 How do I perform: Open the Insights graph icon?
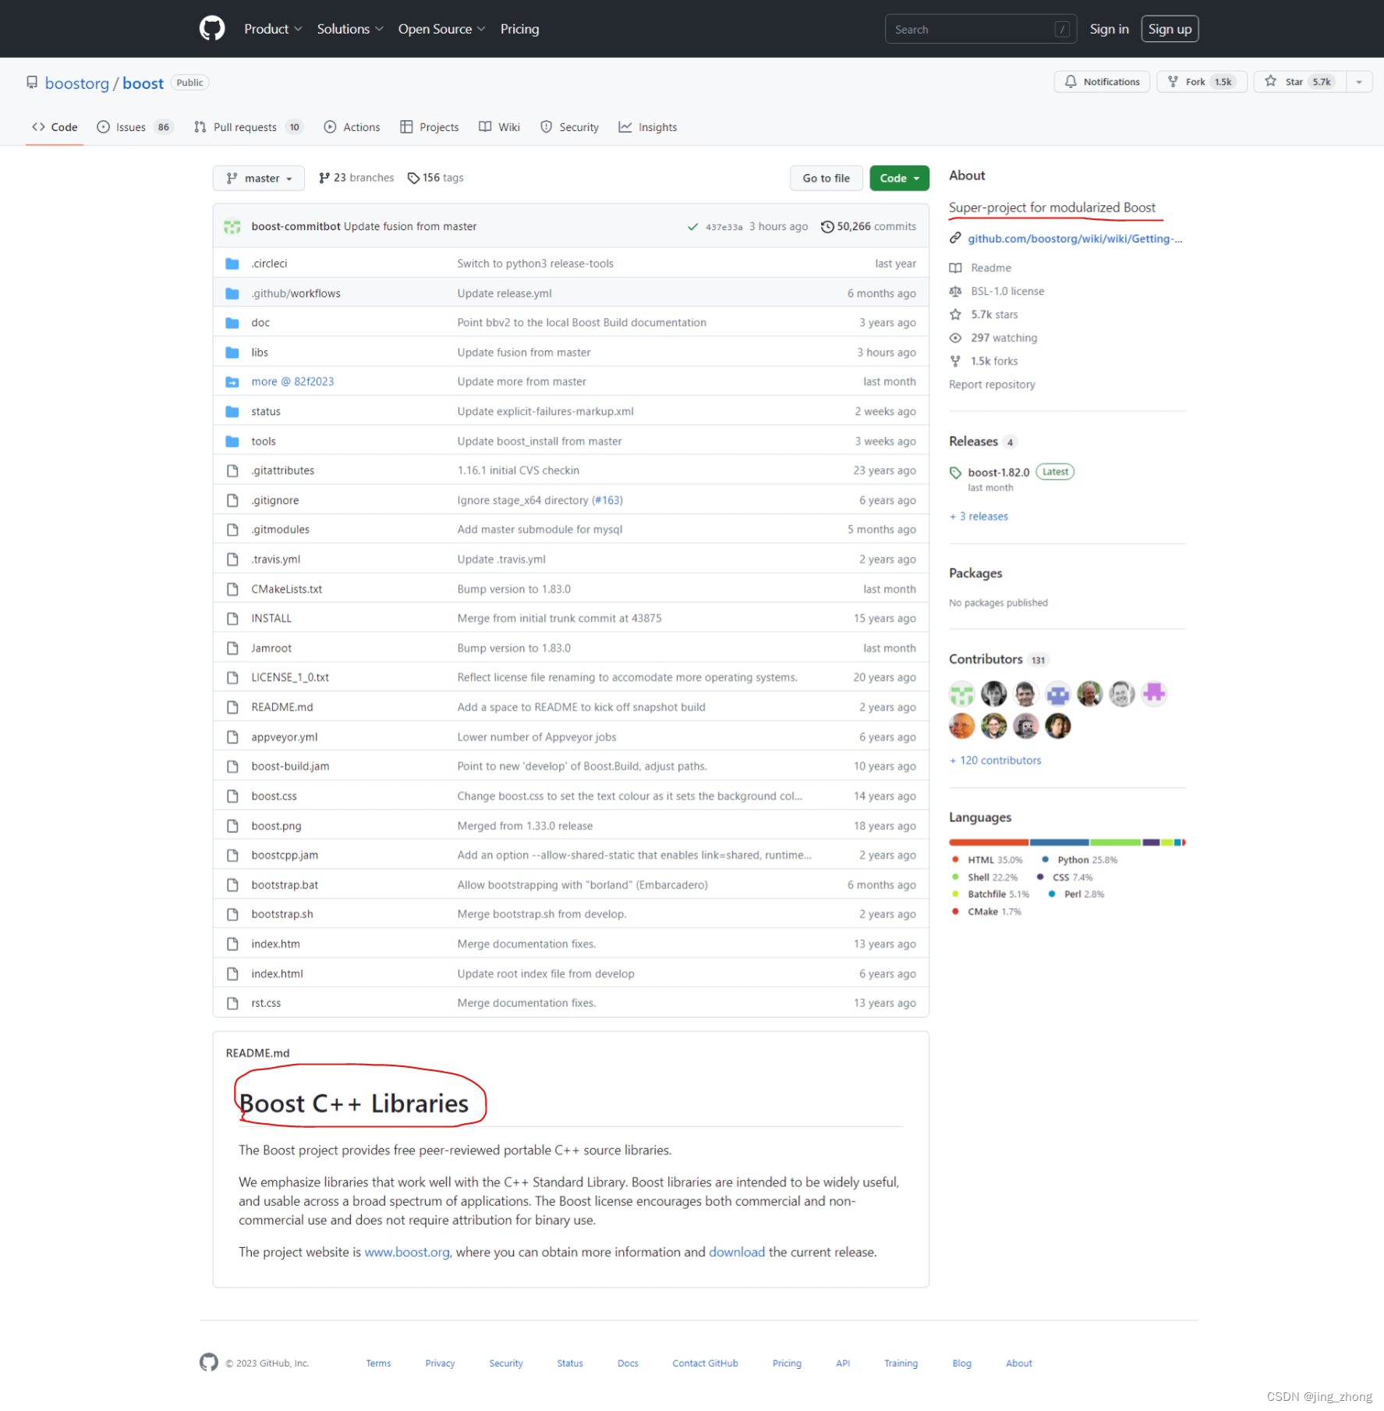625,126
